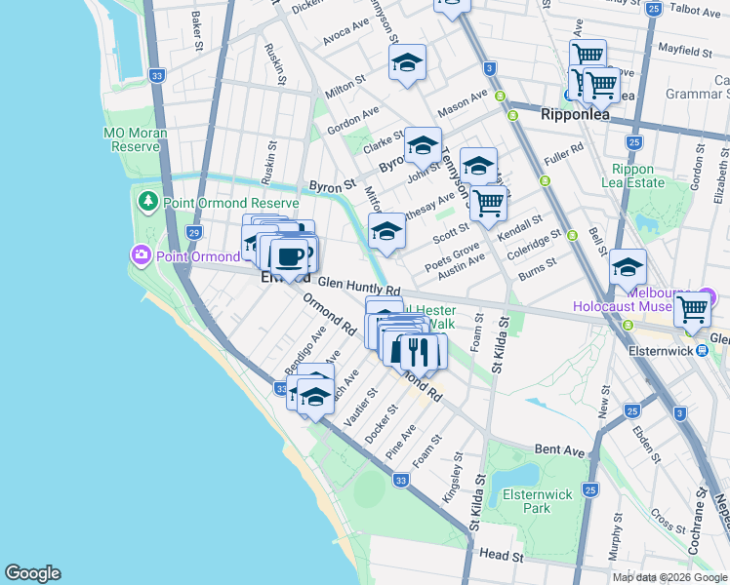The height and width of the screenshot is (585, 730).
Task: Click the front shopping cart marker at Ripponlea
Action: (x=601, y=86)
